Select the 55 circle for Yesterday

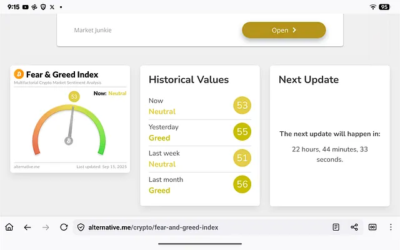242,131
